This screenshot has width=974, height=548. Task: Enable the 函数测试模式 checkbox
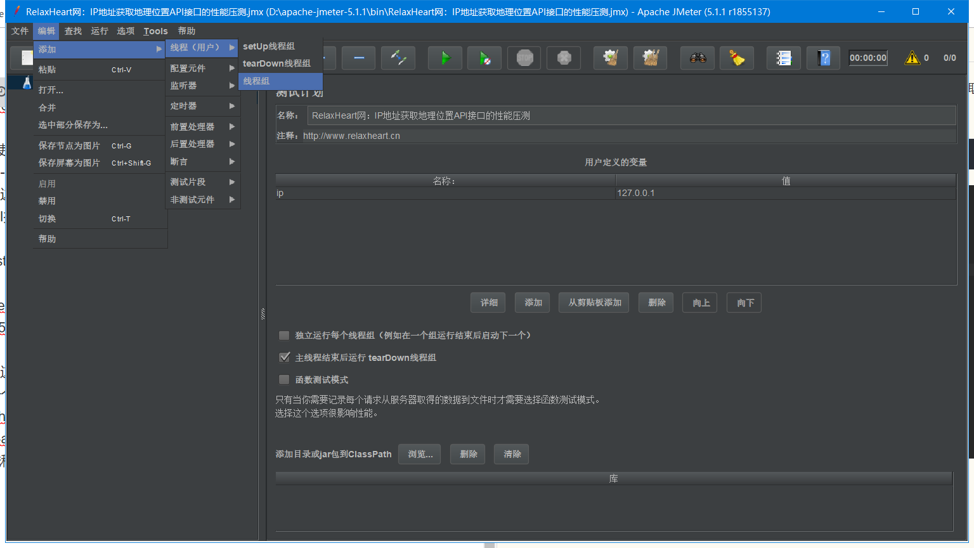tap(284, 380)
